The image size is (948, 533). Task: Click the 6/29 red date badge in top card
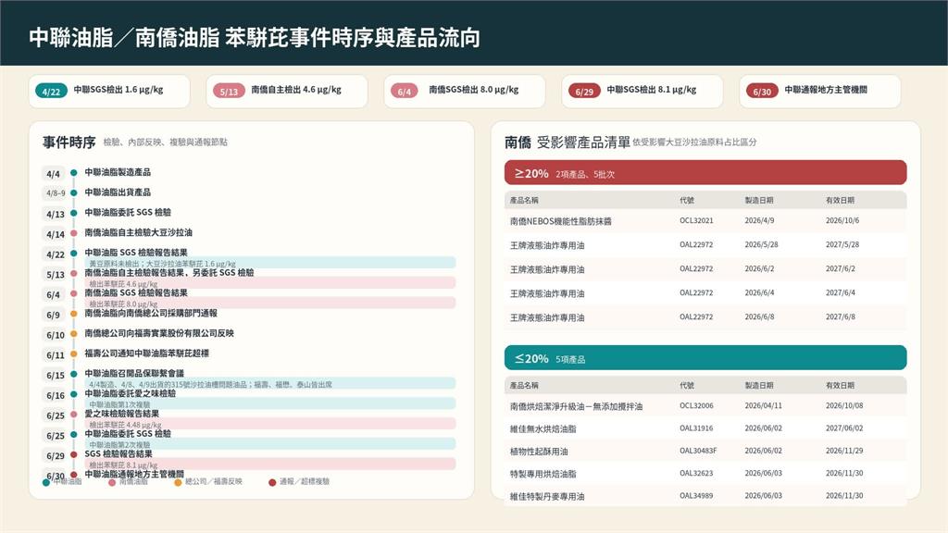pyautogui.click(x=584, y=92)
